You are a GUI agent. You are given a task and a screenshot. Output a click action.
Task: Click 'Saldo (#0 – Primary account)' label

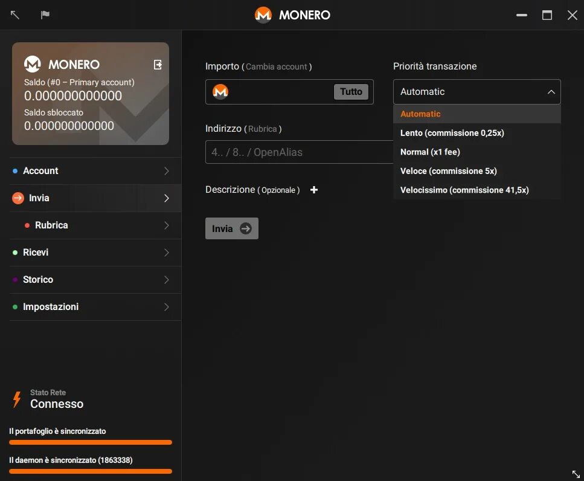79,82
